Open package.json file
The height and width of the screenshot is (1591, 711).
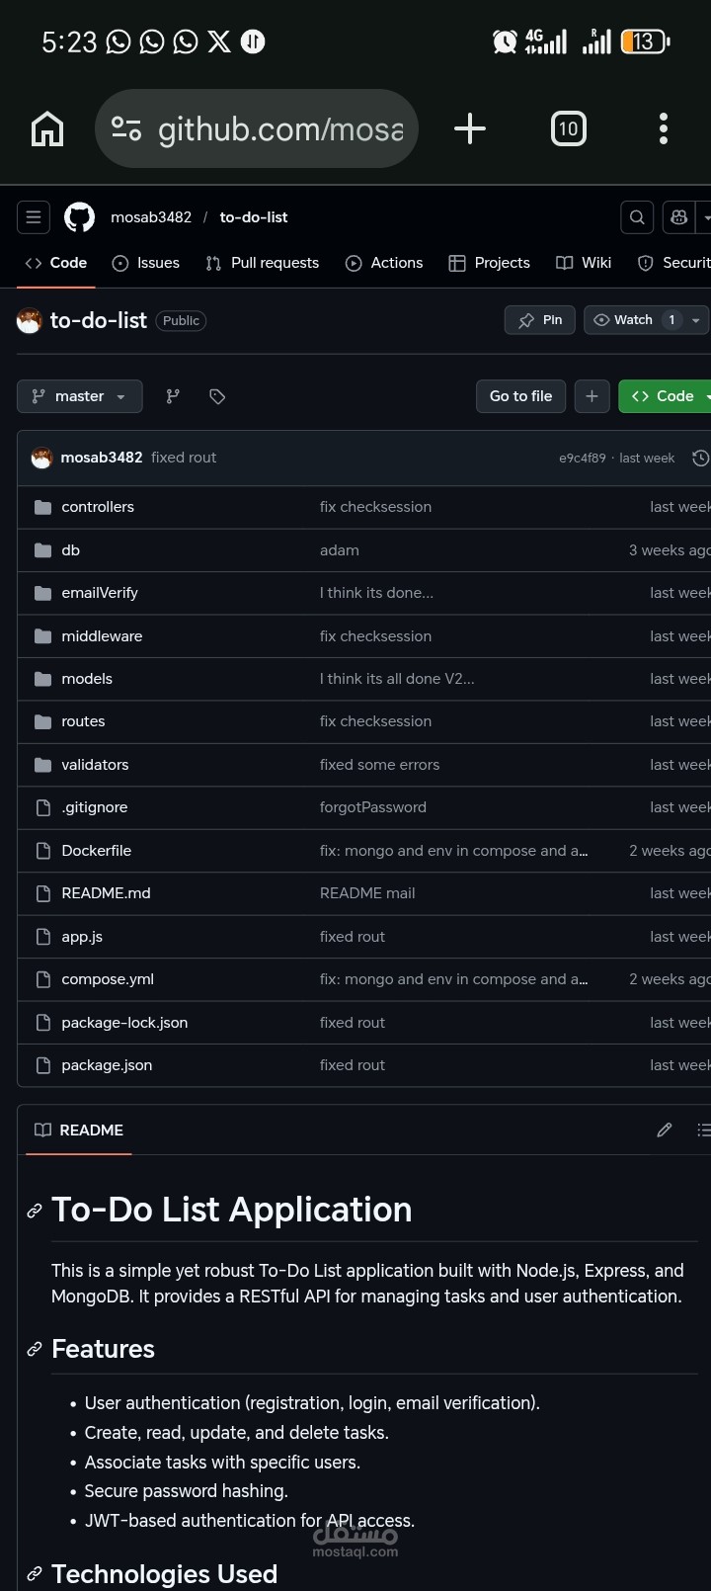click(x=107, y=1065)
